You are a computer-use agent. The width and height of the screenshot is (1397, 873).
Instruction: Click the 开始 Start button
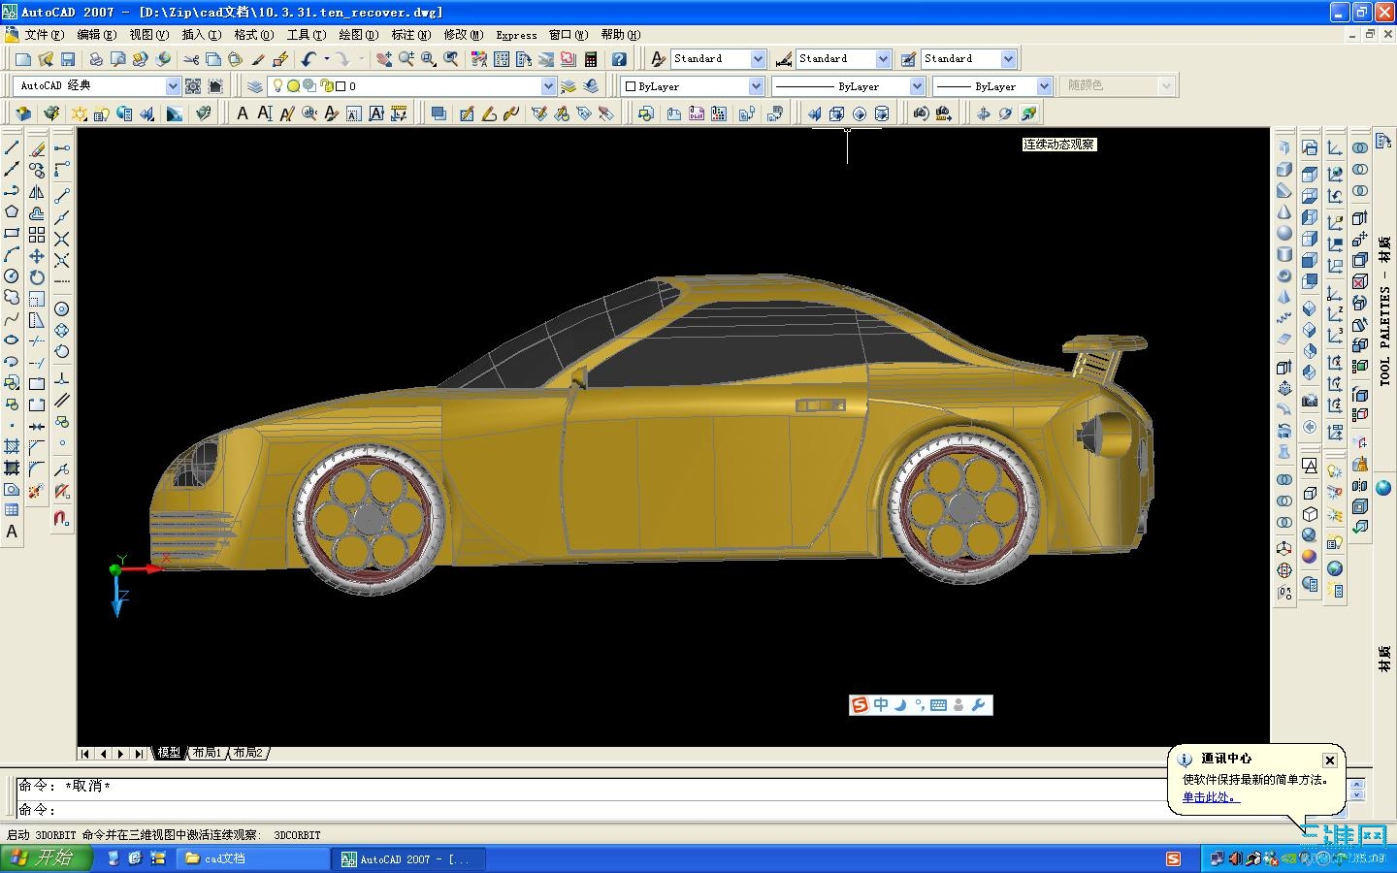[47, 858]
